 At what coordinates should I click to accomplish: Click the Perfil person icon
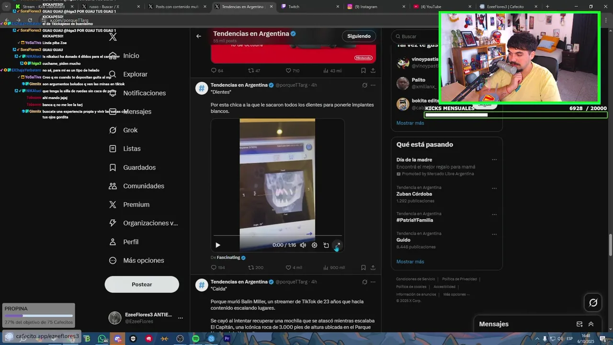click(113, 242)
